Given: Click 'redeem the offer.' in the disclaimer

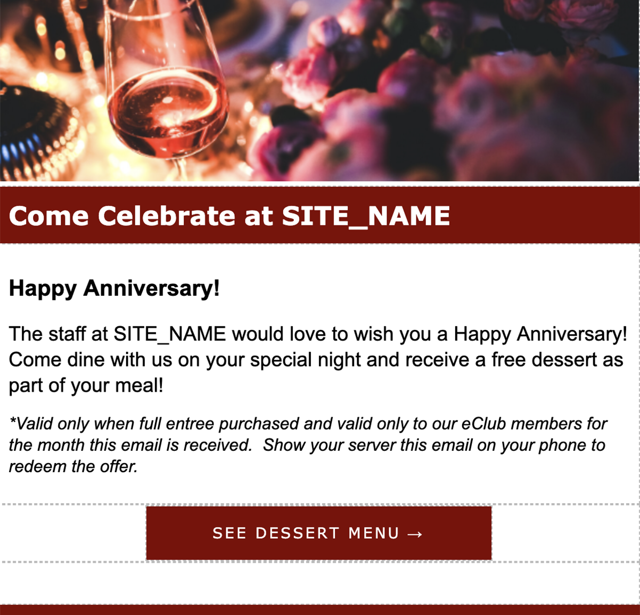Looking at the screenshot, I should click(73, 466).
